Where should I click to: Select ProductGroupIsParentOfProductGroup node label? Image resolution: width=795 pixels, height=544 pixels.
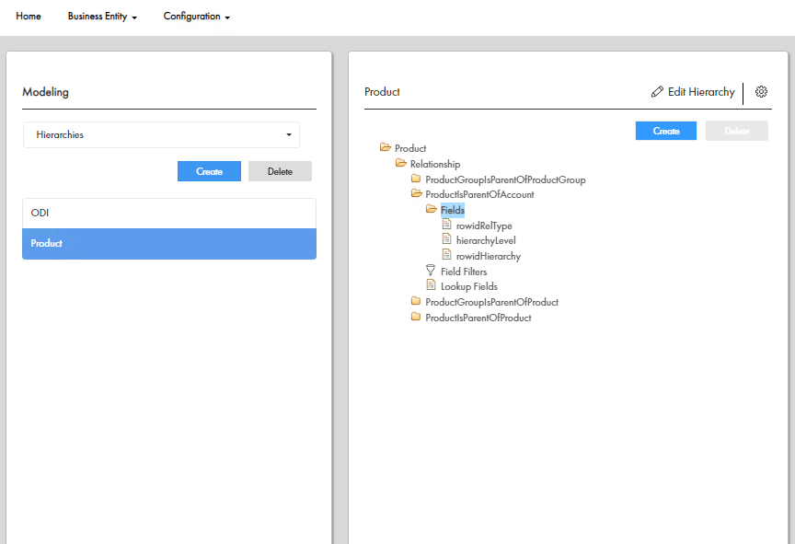click(x=505, y=179)
